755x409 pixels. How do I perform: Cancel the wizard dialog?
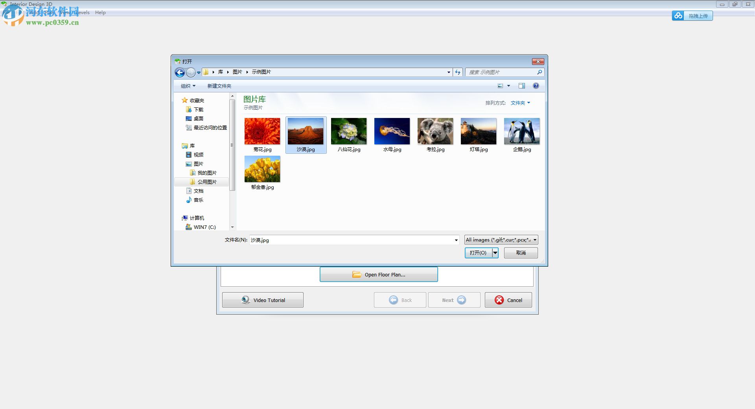tap(508, 300)
